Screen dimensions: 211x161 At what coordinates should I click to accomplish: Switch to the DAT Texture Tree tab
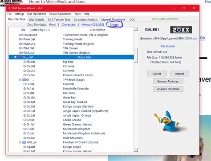59,20
